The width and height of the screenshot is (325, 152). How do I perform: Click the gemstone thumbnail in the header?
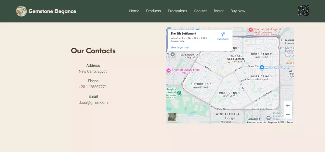pos(304,10)
